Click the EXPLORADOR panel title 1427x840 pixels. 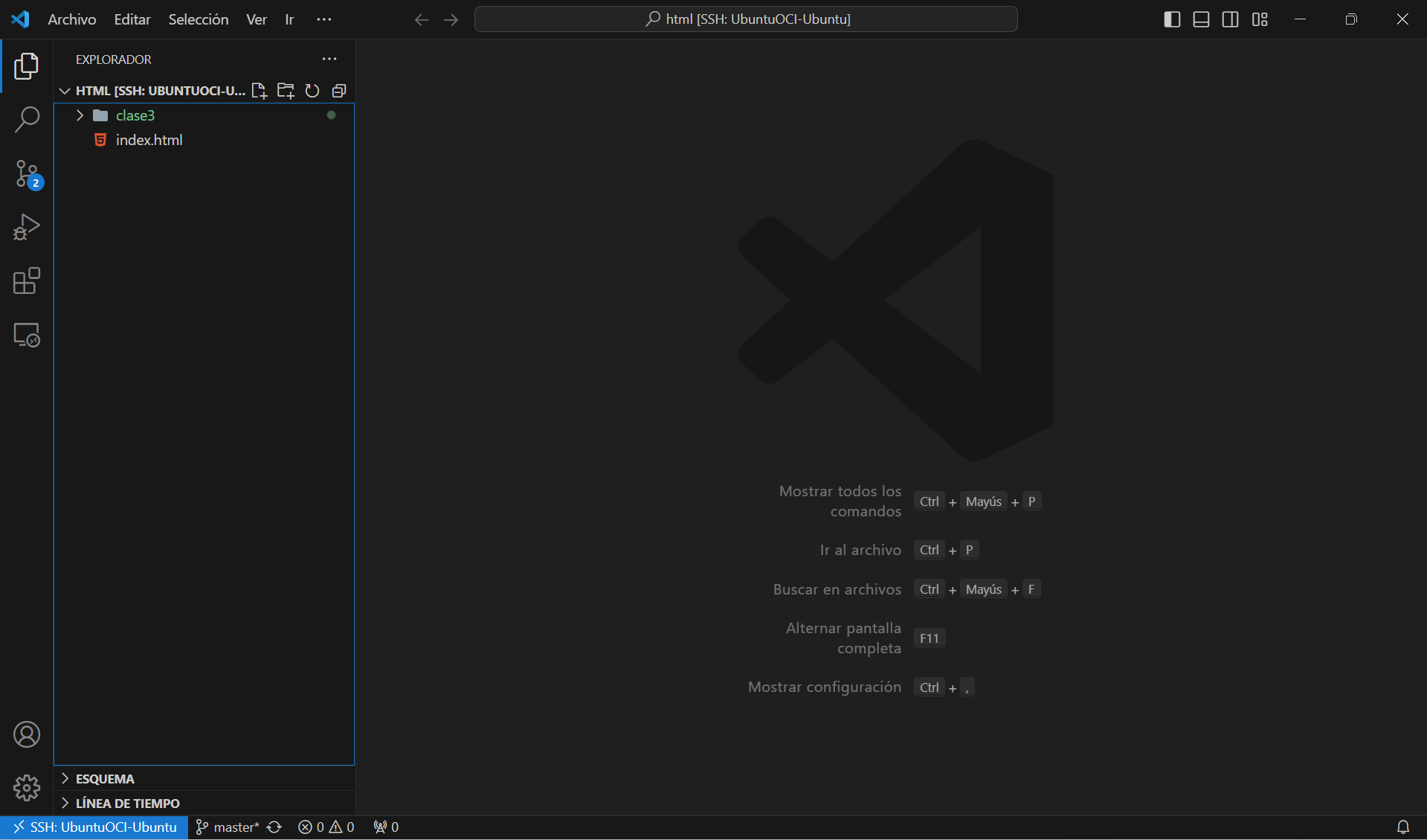pos(114,60)
